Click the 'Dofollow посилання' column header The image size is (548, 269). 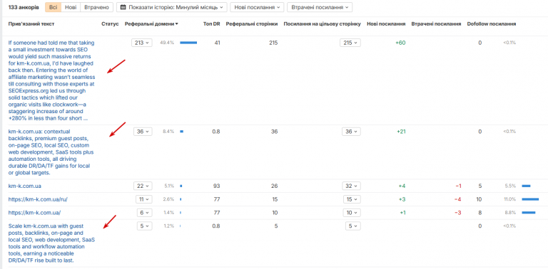click(492, 24)
